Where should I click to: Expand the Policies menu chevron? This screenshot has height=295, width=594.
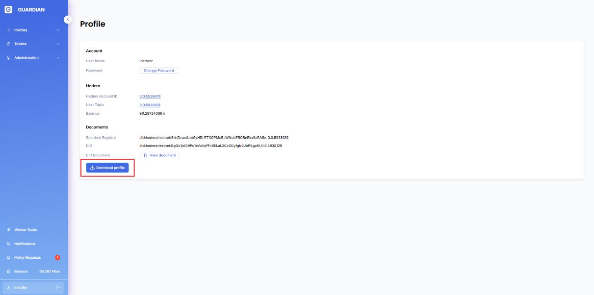[58, 30]
